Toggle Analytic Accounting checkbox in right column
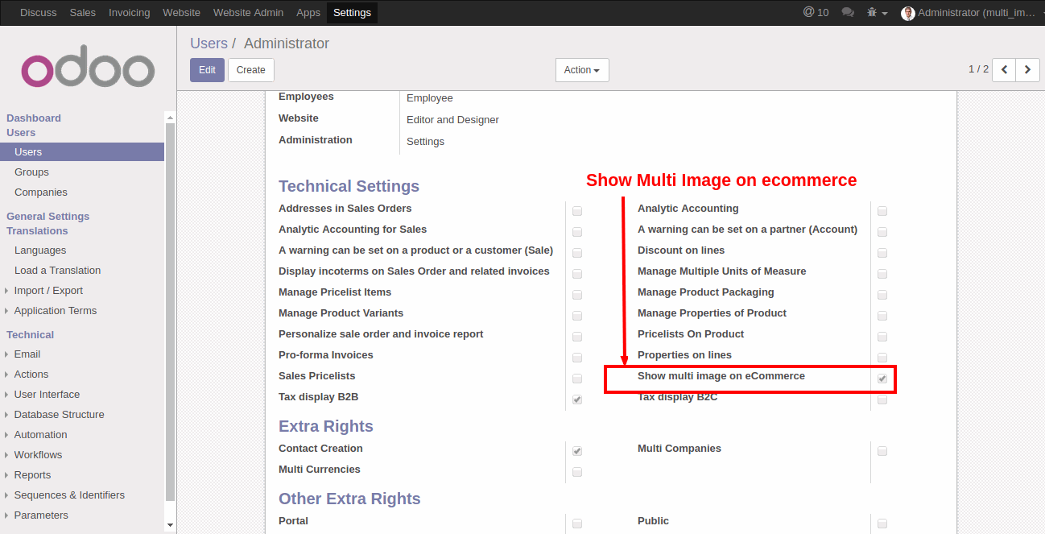 tap(882, 211)
